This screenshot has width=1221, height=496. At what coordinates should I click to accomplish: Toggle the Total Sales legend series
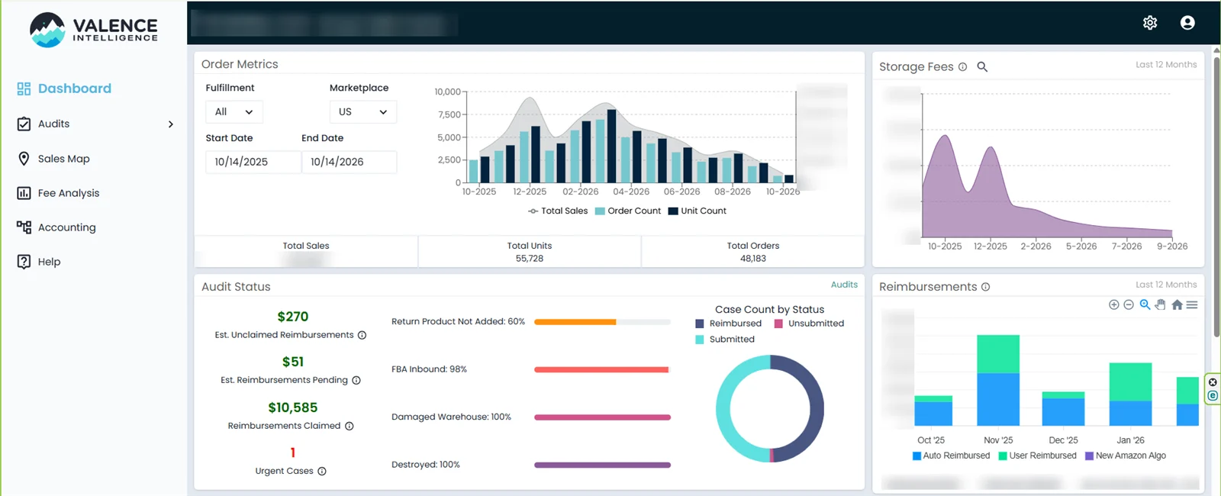[558, 211]
